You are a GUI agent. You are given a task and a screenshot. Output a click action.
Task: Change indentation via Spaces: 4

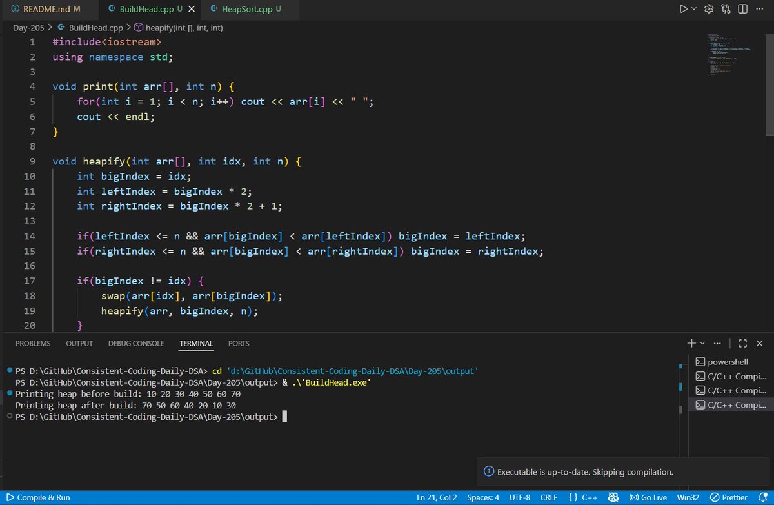pos(483,498)
